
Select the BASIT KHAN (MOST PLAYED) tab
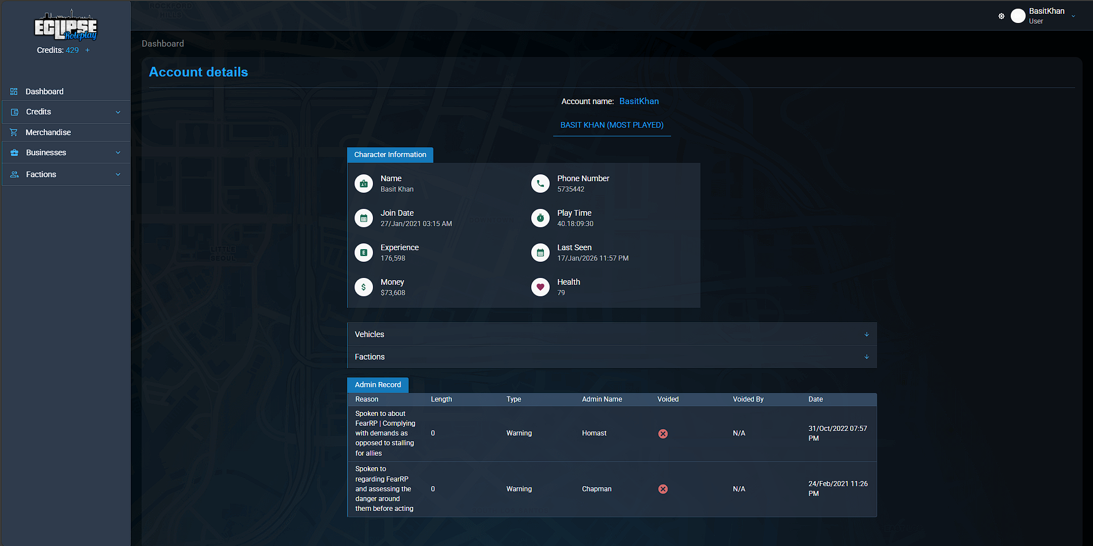(x=612, y=125)
